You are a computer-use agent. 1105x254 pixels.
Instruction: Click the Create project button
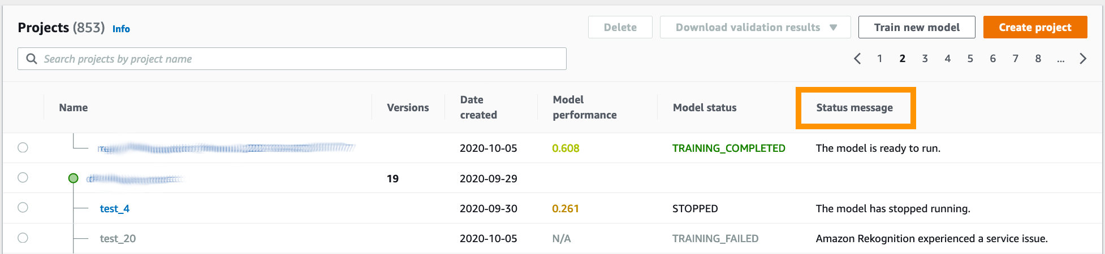click(x=1035, y=27)
